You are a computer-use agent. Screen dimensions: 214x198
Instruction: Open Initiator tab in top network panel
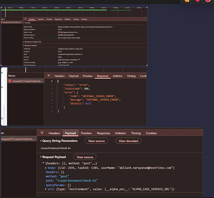tap(67, 19)
